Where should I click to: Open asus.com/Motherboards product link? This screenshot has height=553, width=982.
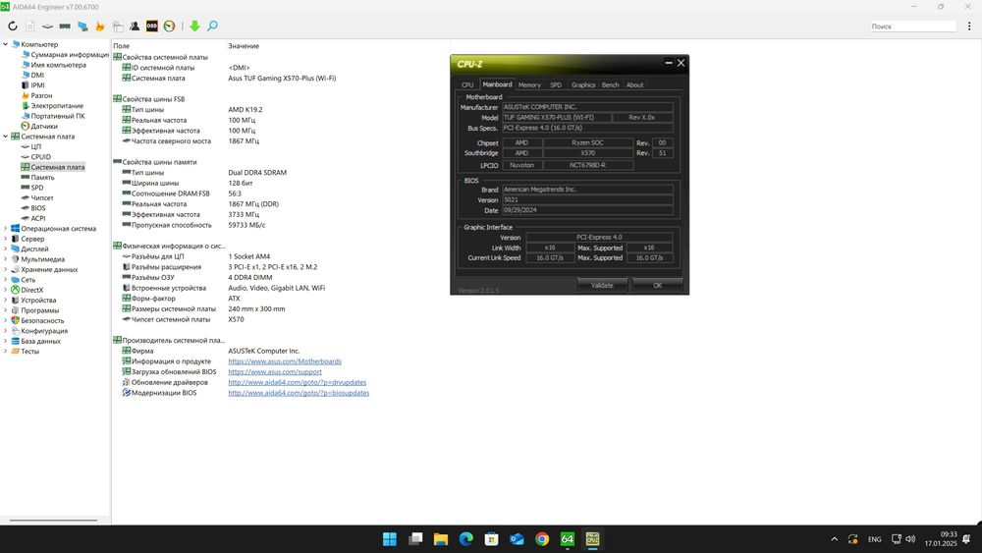pos(285,361)
